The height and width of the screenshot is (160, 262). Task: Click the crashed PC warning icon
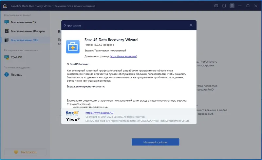pos(7,58)
